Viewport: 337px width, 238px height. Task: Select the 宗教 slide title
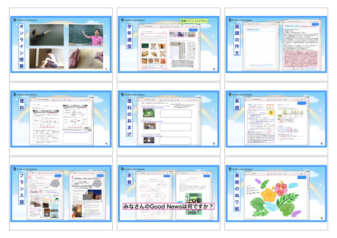coord(129,179)
